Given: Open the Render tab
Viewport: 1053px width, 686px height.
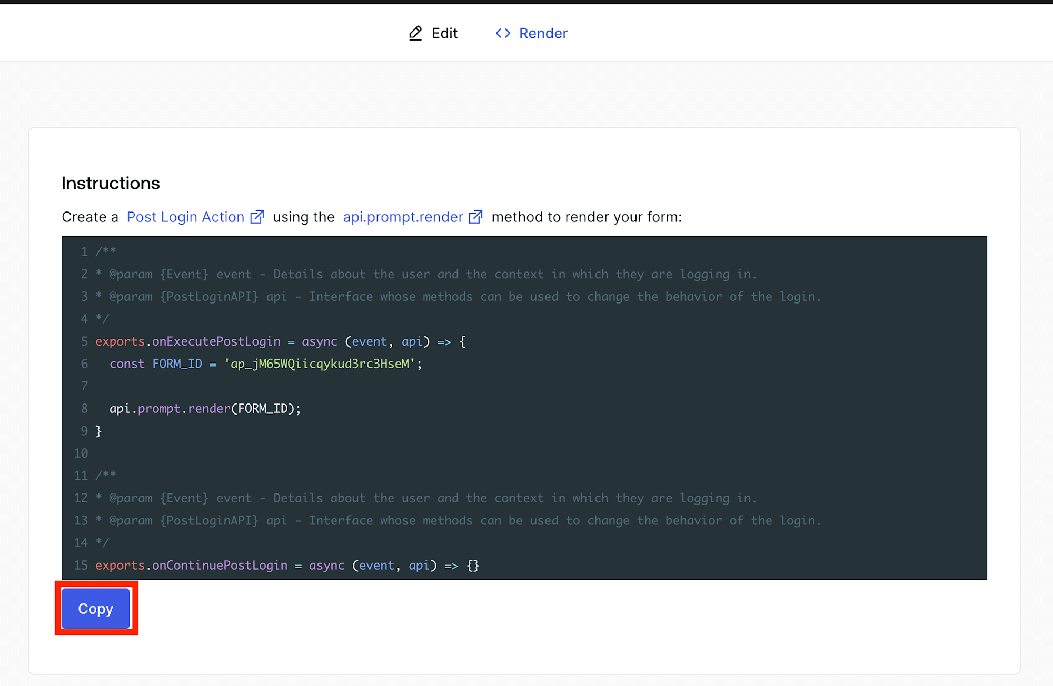Looking at the screenshot, I should [531, 33].
